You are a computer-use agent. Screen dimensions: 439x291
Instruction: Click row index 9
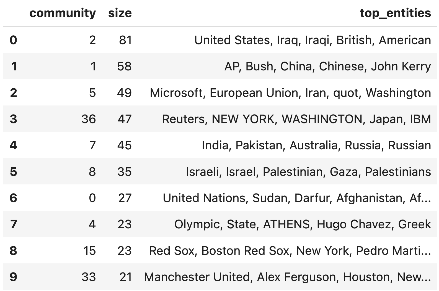[x=13, y=277]
